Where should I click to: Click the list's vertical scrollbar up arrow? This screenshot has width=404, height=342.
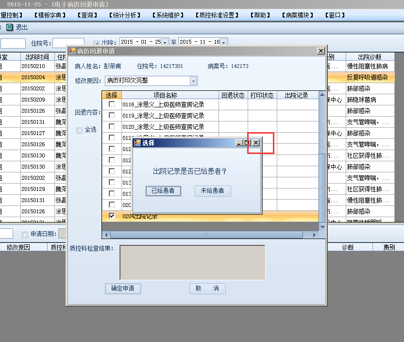322,95
